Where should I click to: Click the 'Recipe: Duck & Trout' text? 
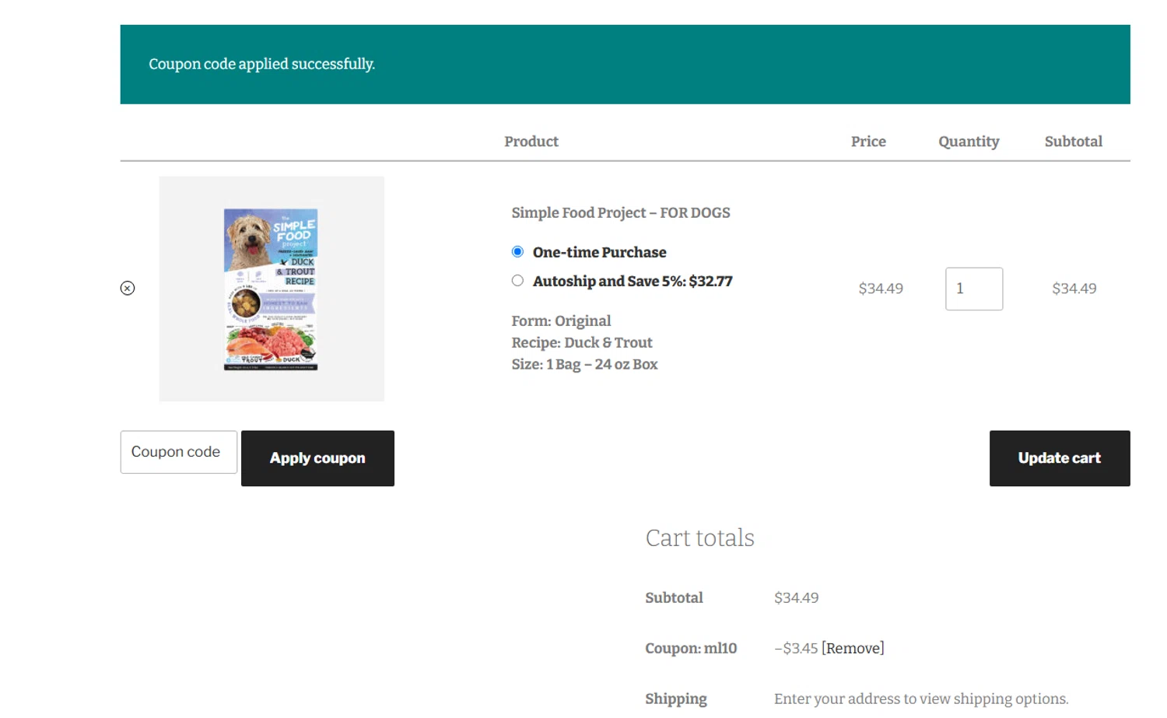click(582, 342)
